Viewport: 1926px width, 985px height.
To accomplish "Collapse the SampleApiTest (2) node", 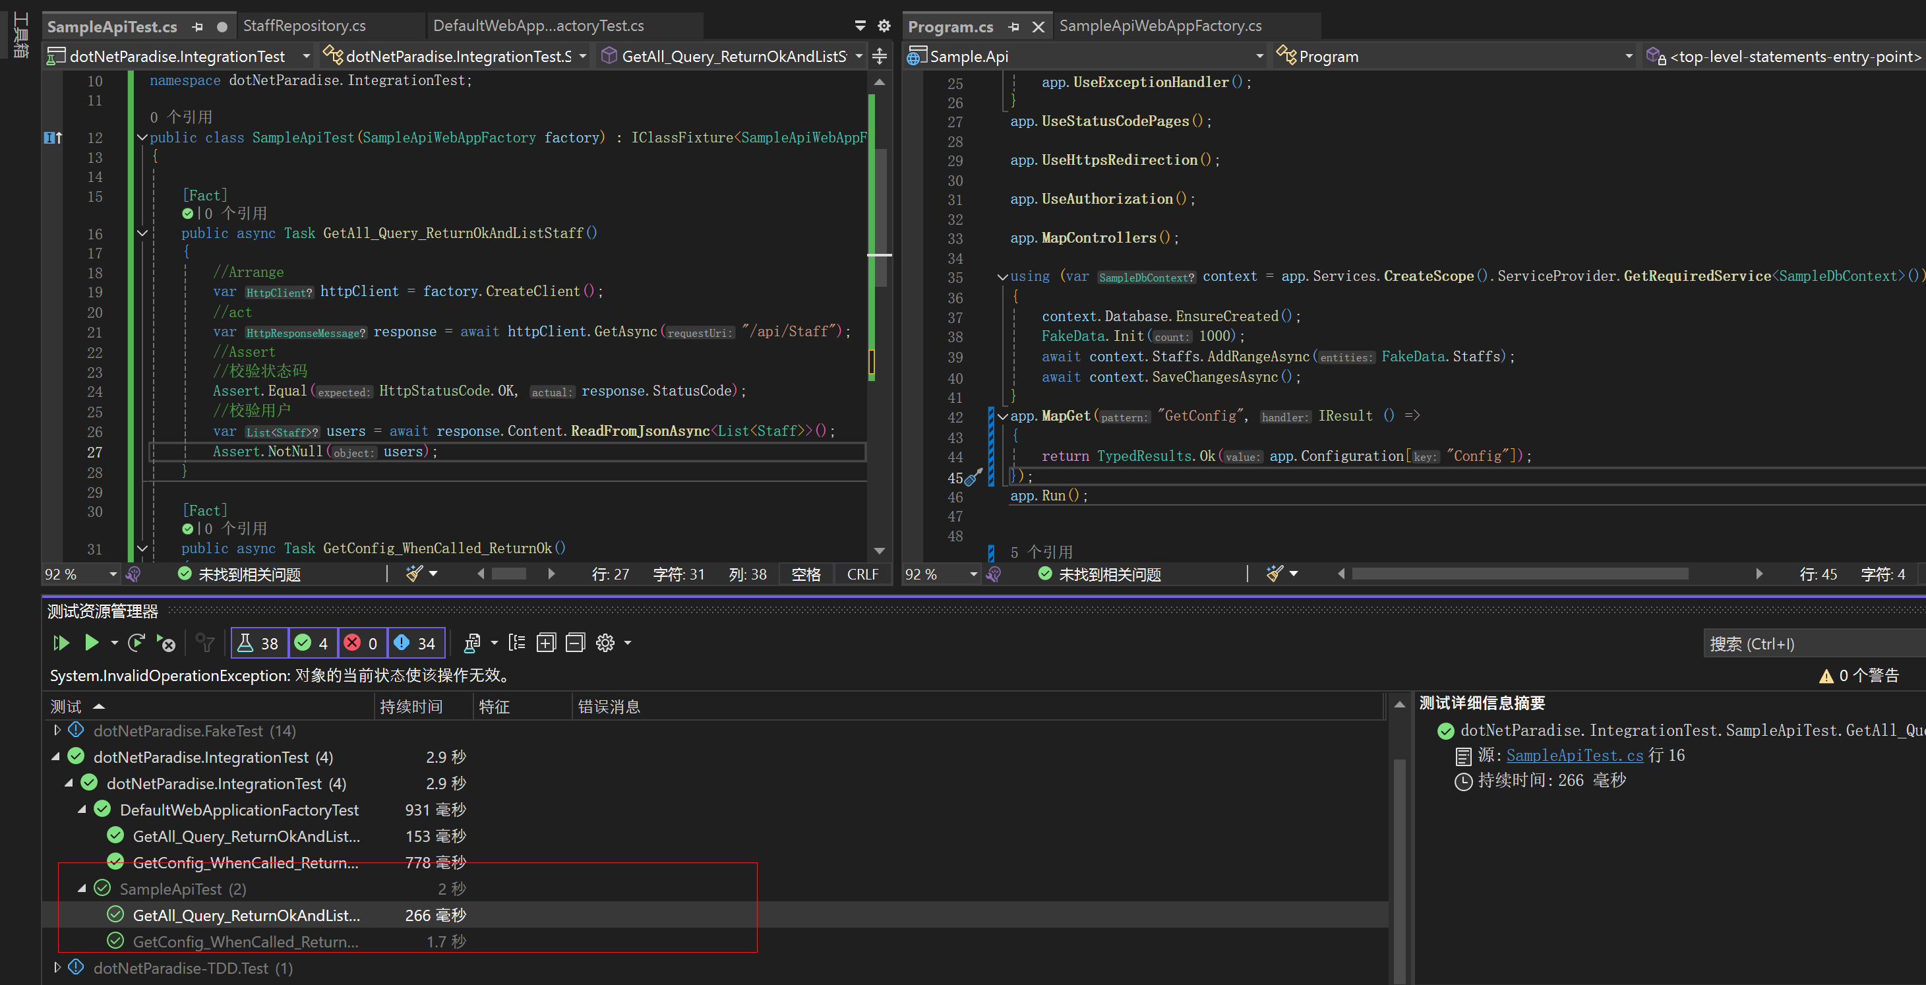I will (83, 889).
